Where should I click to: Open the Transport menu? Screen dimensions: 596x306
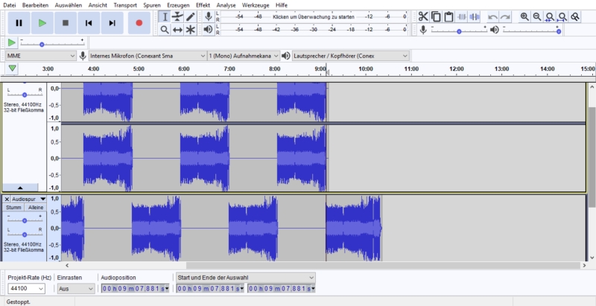click(x=125, y=5)
